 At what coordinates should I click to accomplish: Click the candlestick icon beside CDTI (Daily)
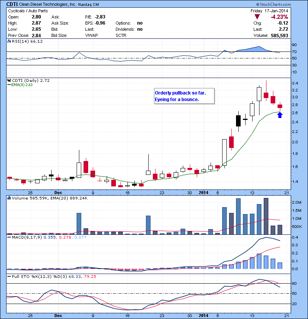(9, 80)
